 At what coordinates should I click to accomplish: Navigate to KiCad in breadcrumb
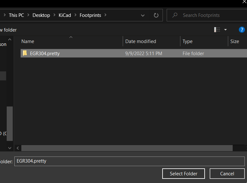click(x=65, y=15)
